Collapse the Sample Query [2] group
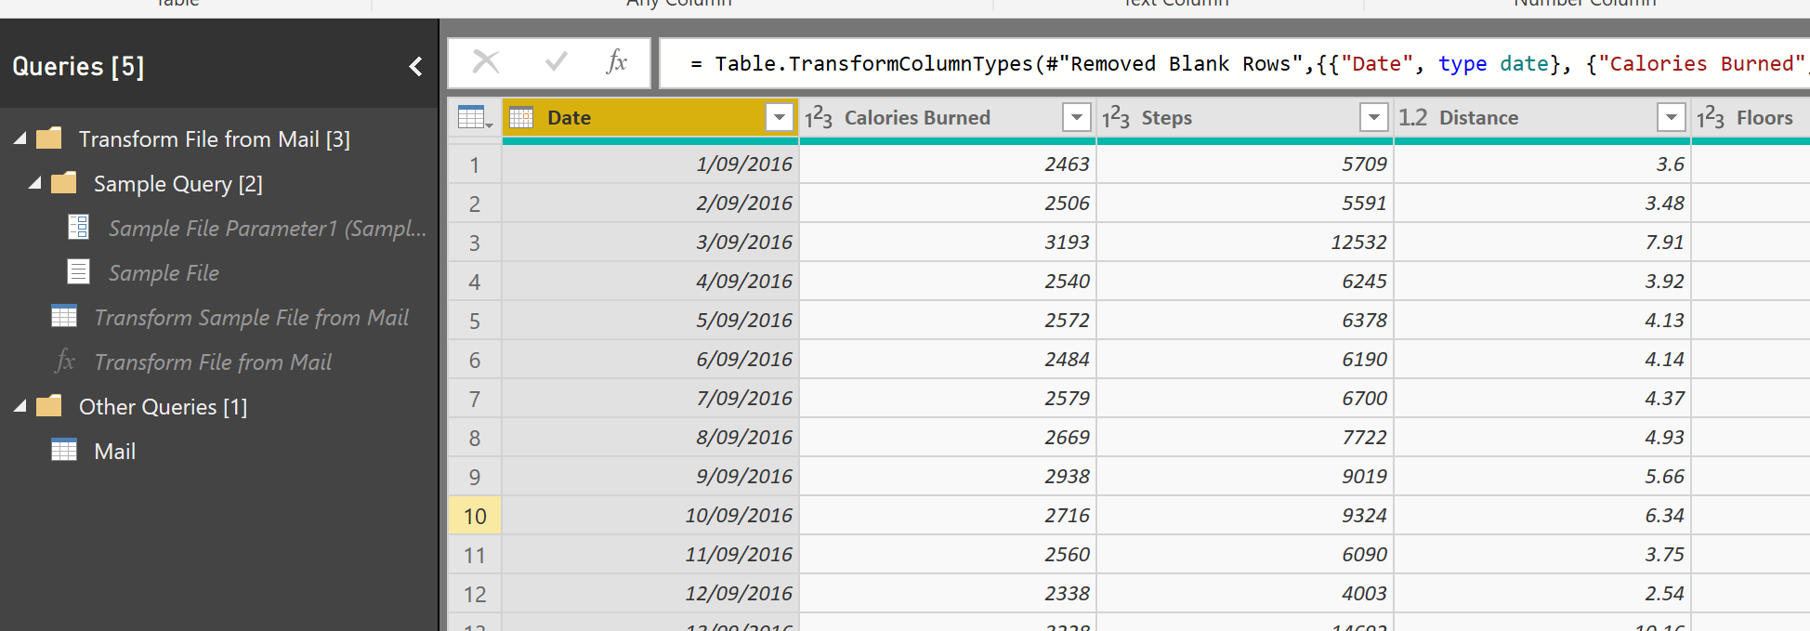Image resolution: width=1810 pixels, height=631 pixels. 34,183
